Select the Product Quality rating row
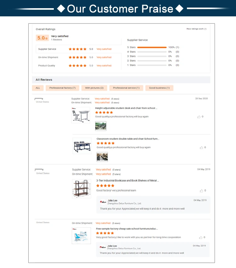The image size is (236, 268). click(78, 66)
